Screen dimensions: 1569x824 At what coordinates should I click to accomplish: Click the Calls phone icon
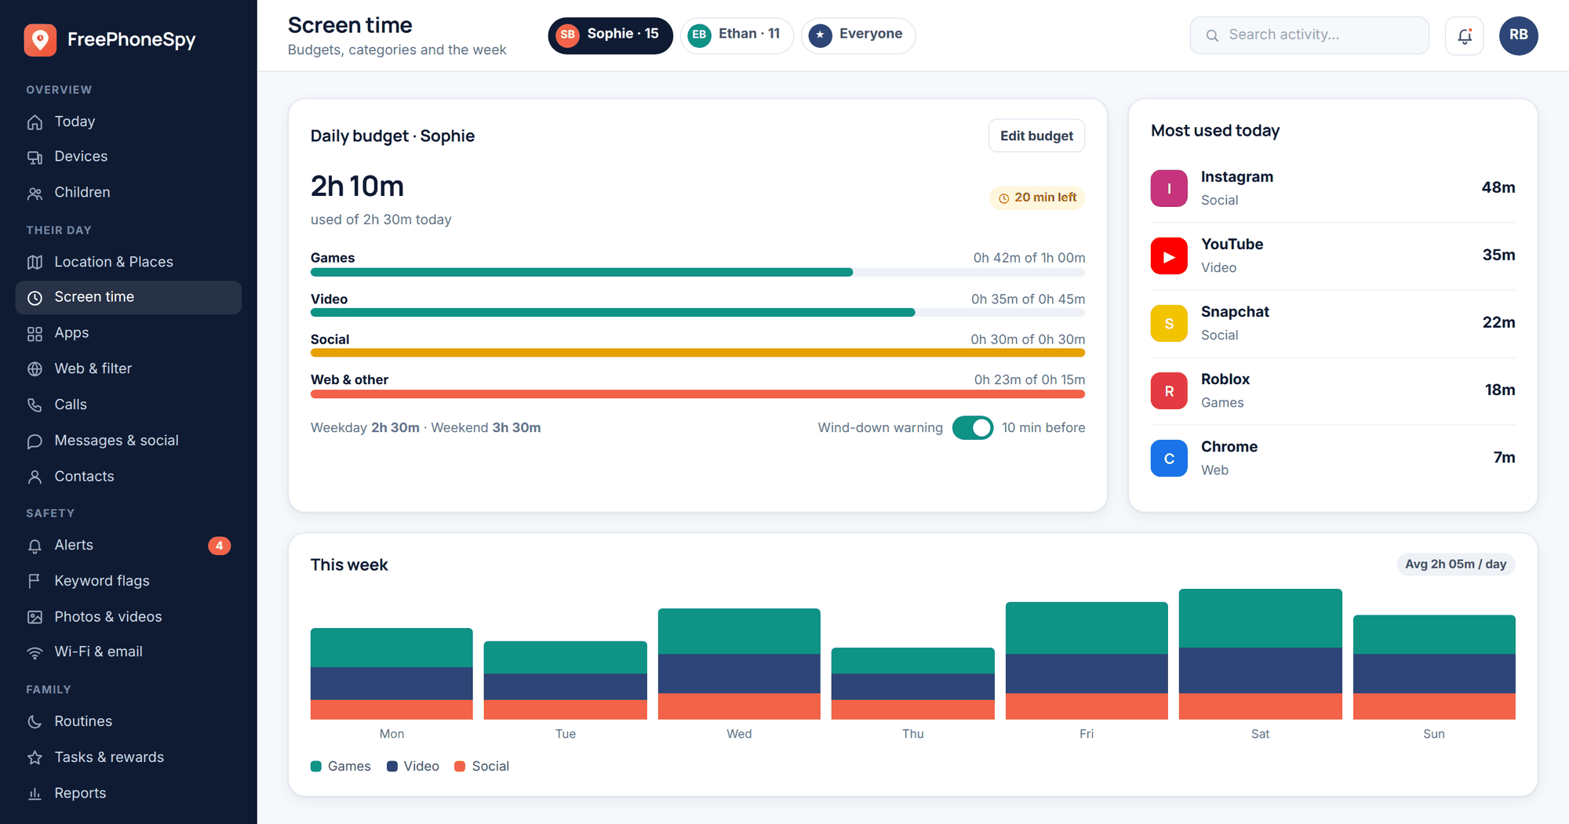[x=35, y=405]
